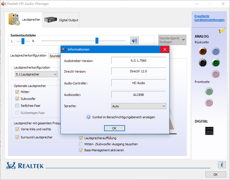Uncheck the Mitten speaker checkbox

tap(17, 92)
